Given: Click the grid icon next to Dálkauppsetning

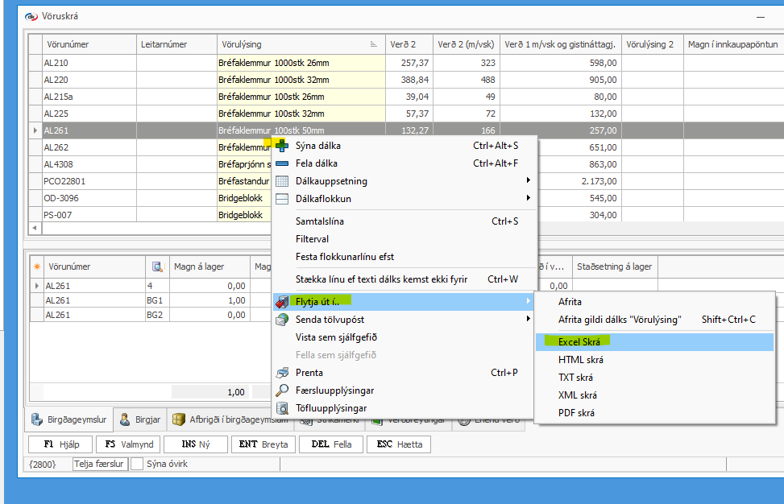Looking at the screenshot, I should pyautogui.click(x=282, y=181).
